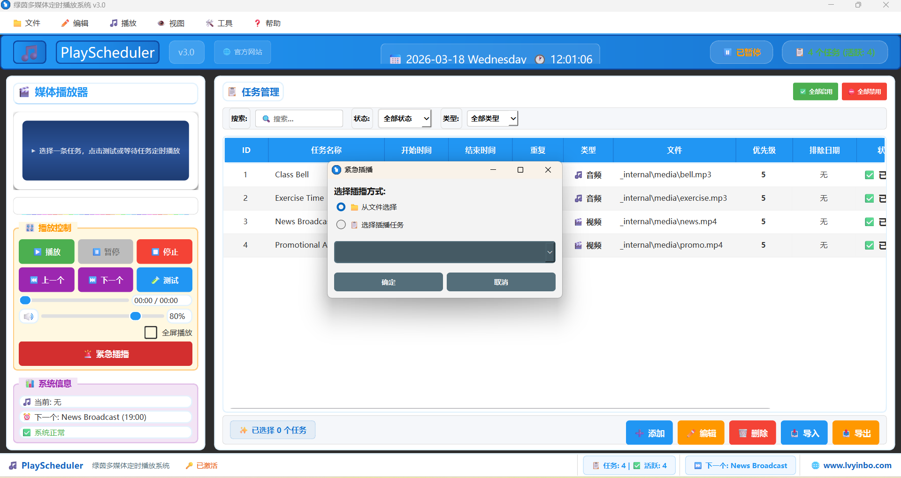
Task: Click the PlayScheduler music note logo icon
Action: 29,52
